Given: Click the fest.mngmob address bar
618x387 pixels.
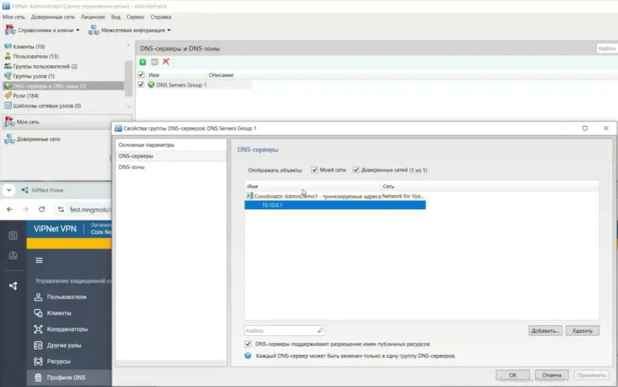Looking at the screenshot, I should pyautogui.click(x=91, y=210).
